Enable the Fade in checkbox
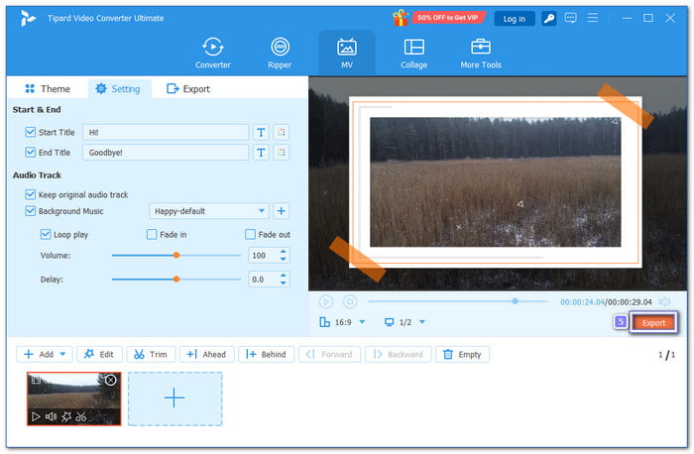 click(x=152, y=235)
